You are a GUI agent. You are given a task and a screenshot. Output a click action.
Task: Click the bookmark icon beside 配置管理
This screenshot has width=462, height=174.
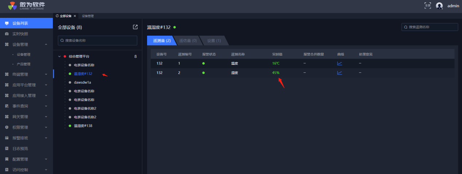(7, 159)
